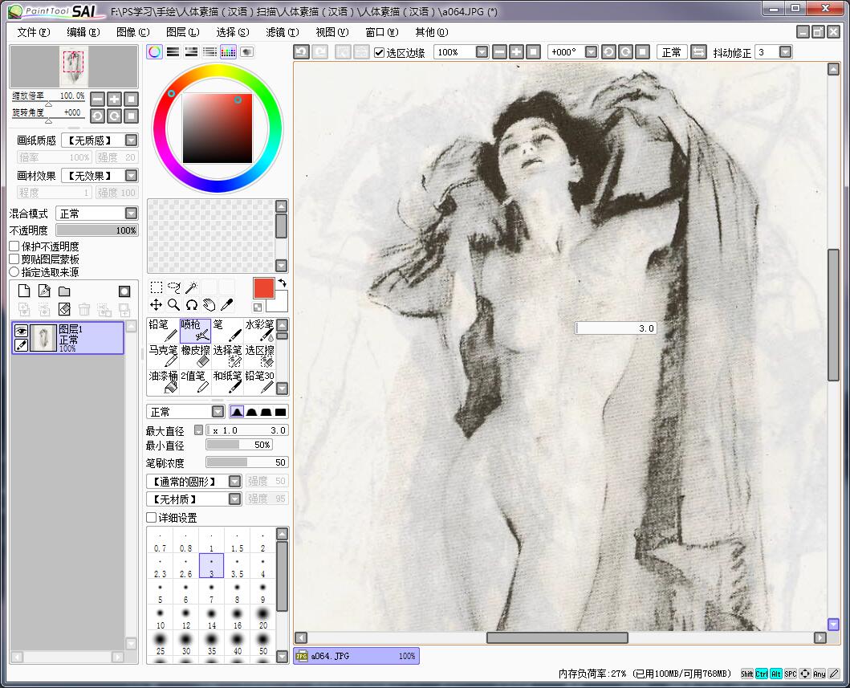The height and width of the screenshot is (688, 850).
Task: Open the 画材效果 effect dropdown
Action: [x=131, y=176]
